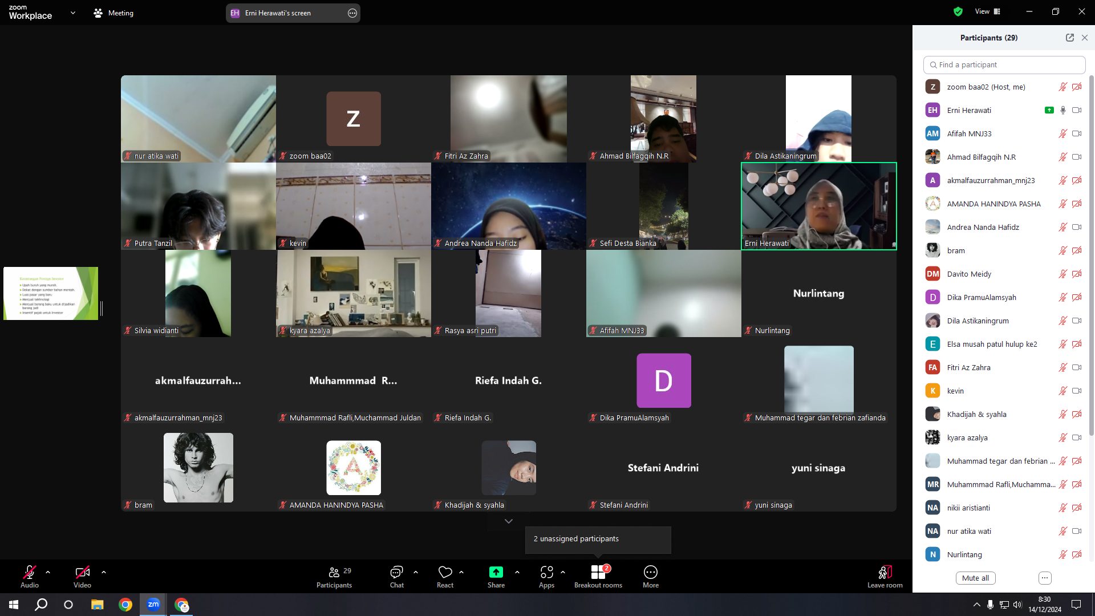
Task: Click the participants list scrollbar
Action: coord(1091,257)
